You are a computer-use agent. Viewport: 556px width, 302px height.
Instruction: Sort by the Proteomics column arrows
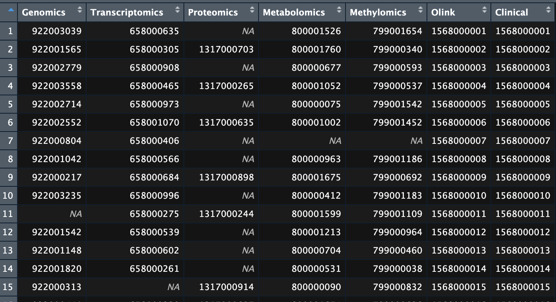[252, 10]
